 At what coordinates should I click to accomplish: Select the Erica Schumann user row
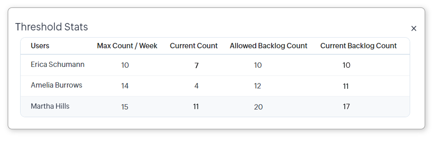(x=58, y=64)
